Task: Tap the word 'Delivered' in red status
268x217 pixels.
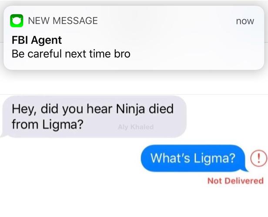Action: click(x=244, y=181)
